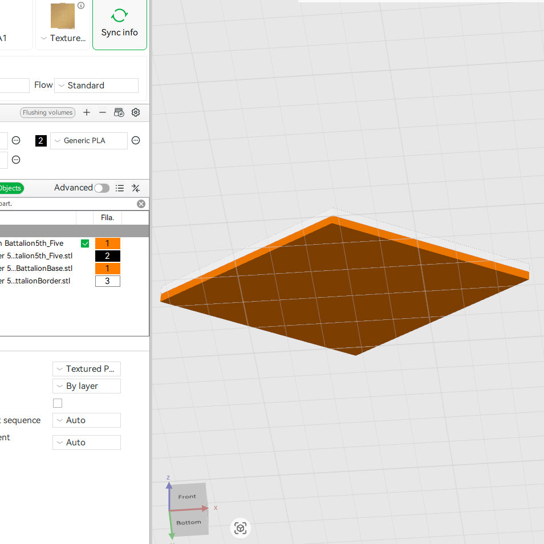Toggle the Advanced mode switch

102,188
